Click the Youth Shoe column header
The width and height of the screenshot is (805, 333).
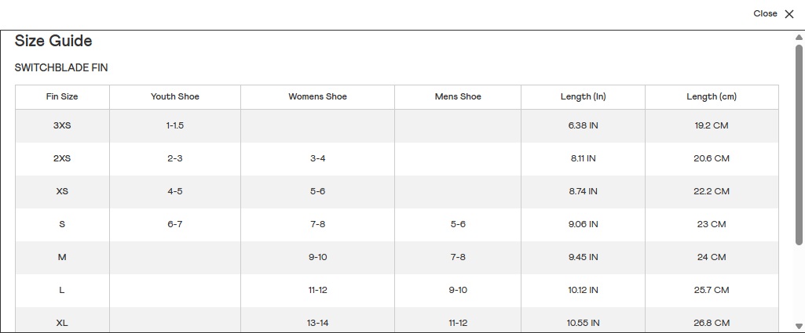[175, 97]
